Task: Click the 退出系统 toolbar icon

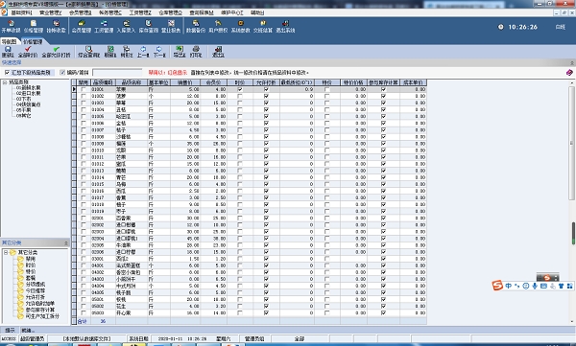Action: pos(285,27)
